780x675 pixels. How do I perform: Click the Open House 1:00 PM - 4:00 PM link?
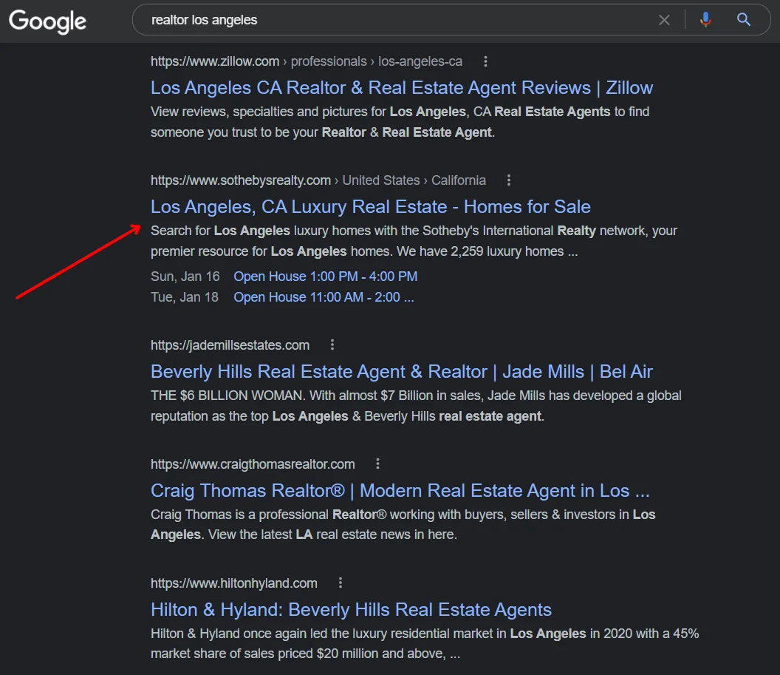325,277
